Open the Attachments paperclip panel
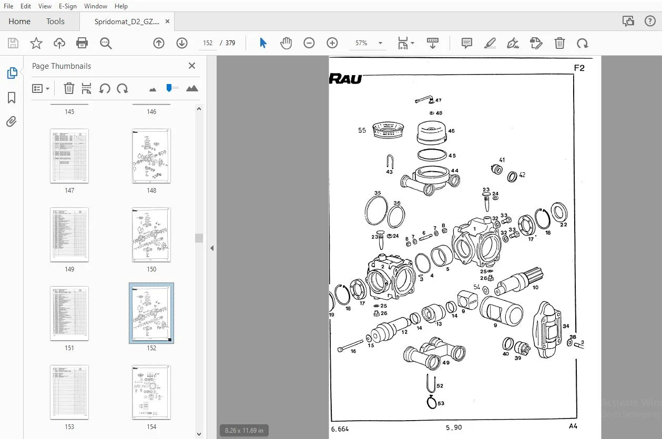This screenshot has height=439, width=662. pyautogui.click(x=12, y=122)
